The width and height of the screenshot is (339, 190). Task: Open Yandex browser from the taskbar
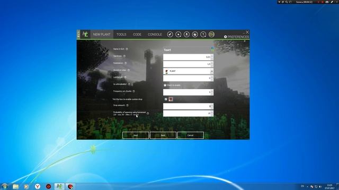point(38,186)
